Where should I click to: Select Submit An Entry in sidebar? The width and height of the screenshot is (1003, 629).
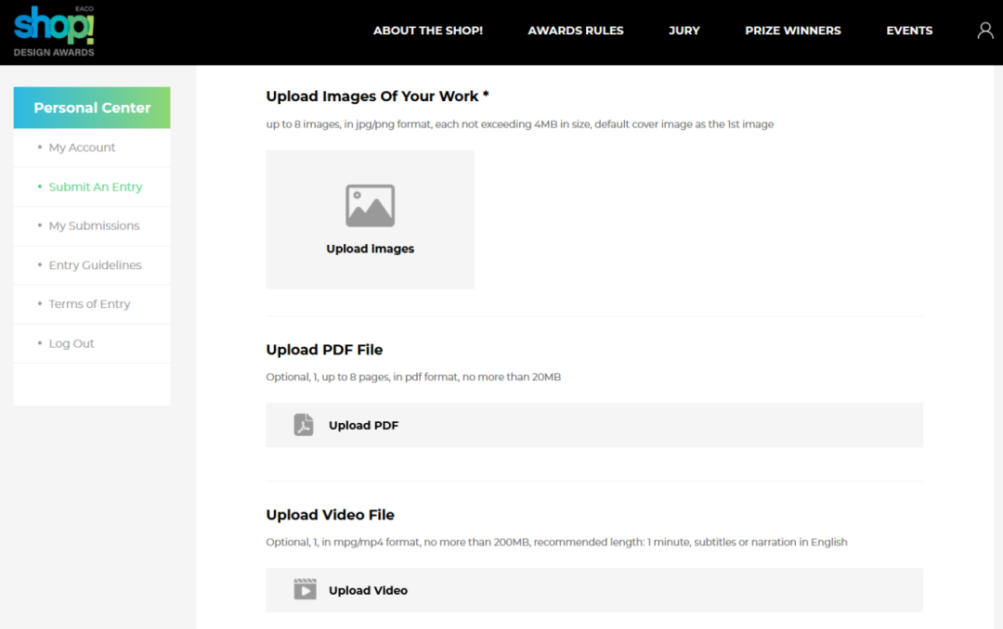(x=95, y=186)
